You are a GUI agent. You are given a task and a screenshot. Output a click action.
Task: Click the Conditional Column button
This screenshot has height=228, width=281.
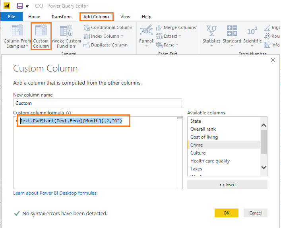tap(108, 27)
